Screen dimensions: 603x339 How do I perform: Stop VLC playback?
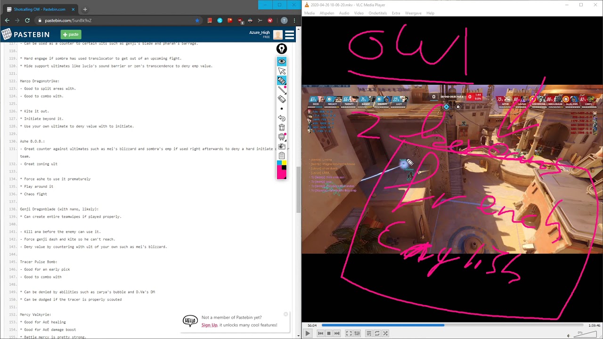coord(329,333)
